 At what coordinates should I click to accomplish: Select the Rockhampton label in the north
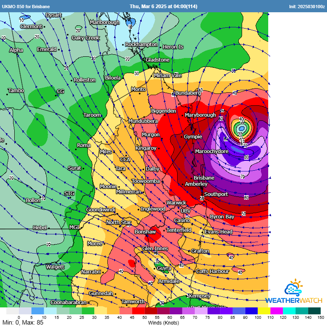[x=142, y=44]
